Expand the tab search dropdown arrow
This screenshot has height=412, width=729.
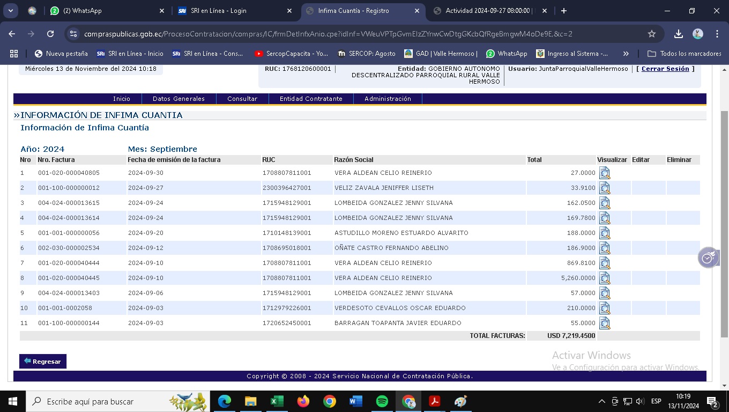(11, 11)
